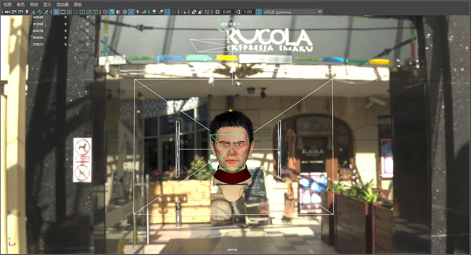Open the sRGB gamma dropdown
471x255 pixels.
click(x=293, y=12)
